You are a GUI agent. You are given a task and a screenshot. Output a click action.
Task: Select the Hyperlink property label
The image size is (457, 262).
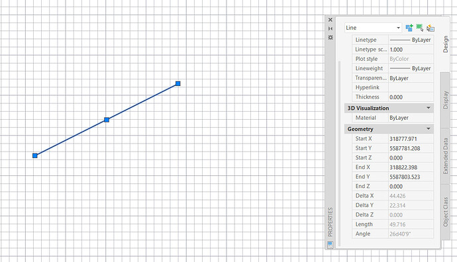click(367, 87)
